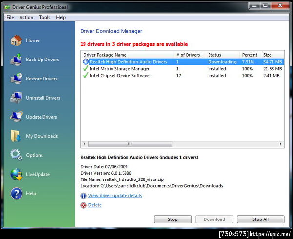
Task: Select Realtek High Definition Audio Drivers row
Action: coord(183,62)
